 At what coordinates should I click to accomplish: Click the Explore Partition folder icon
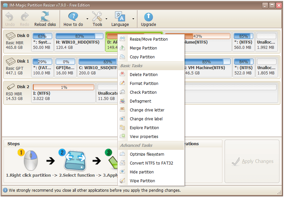point(122,127)
